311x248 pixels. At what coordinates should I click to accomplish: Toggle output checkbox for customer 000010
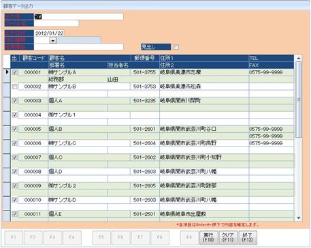[x=15, y=200]
